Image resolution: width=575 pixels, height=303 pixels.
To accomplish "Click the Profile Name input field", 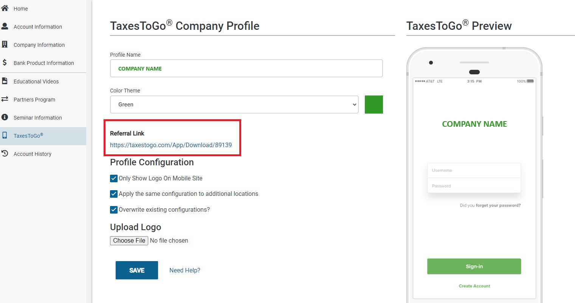I will click(x=246, y=68).
